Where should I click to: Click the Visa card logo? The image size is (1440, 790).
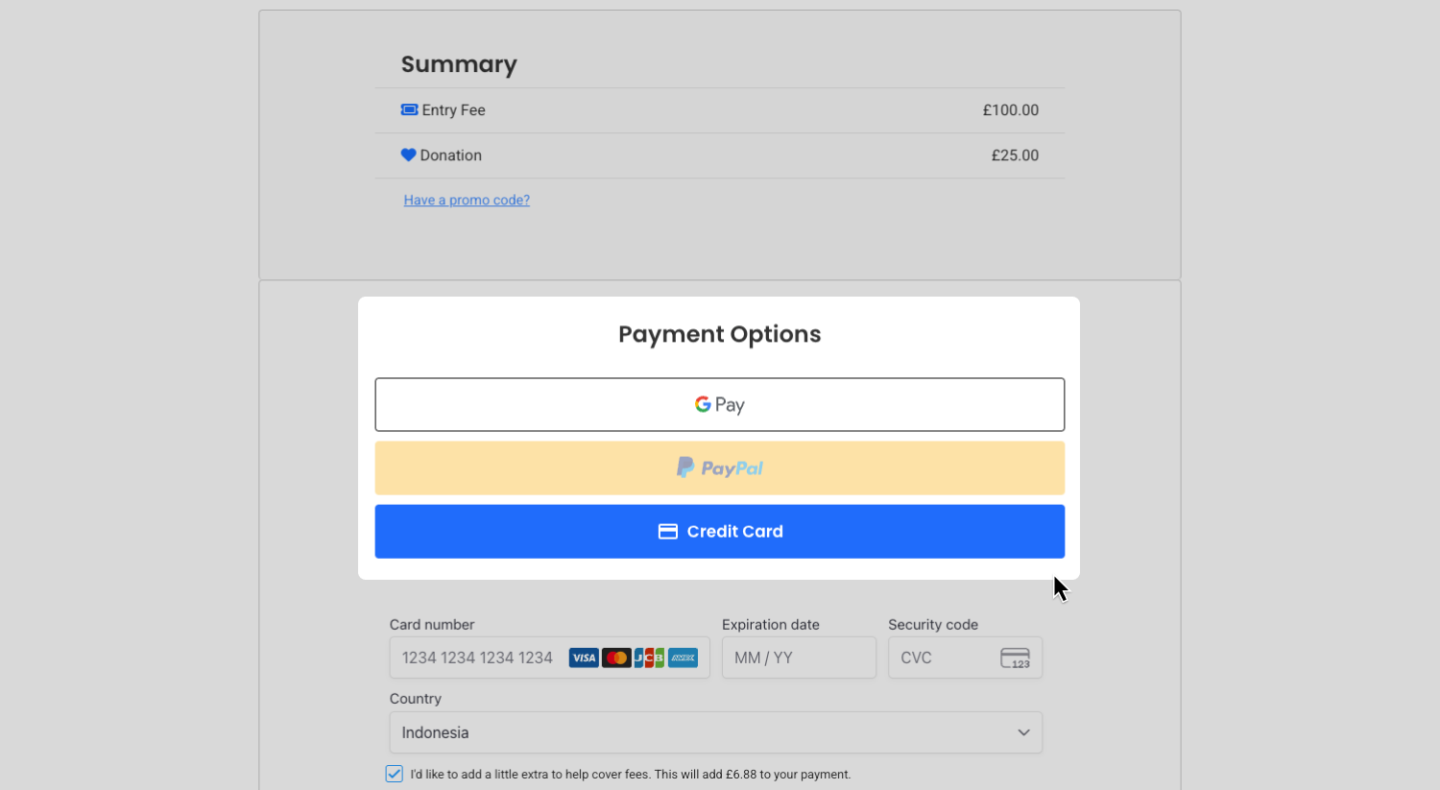point(584,658)
